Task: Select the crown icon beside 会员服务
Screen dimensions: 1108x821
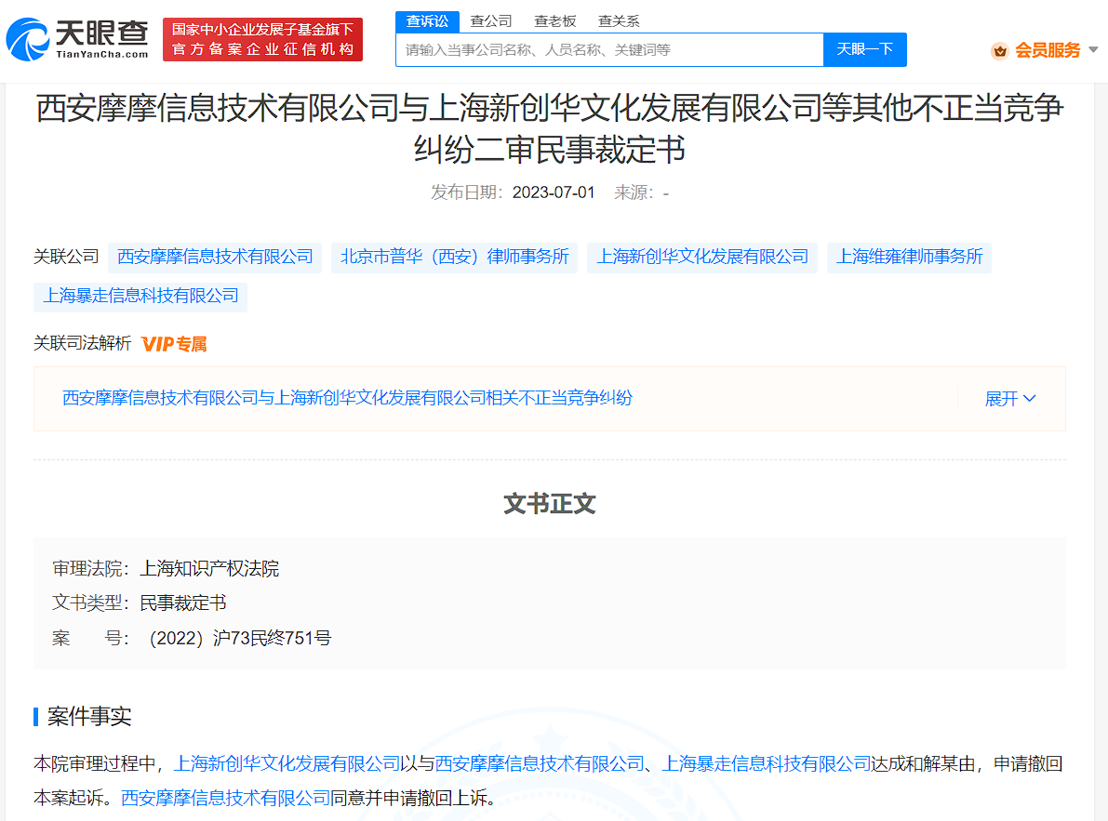Action: coord(1001,51)
